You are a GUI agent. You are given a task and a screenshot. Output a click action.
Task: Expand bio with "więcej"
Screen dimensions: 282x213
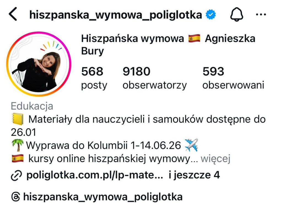pyautogui.click(x=215, y=159)
